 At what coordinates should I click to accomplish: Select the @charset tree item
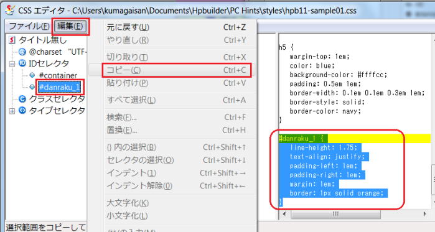pos(58,52)
